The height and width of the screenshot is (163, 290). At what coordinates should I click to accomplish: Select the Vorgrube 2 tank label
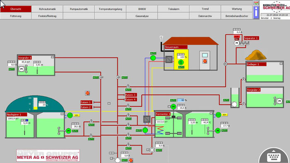254,90
